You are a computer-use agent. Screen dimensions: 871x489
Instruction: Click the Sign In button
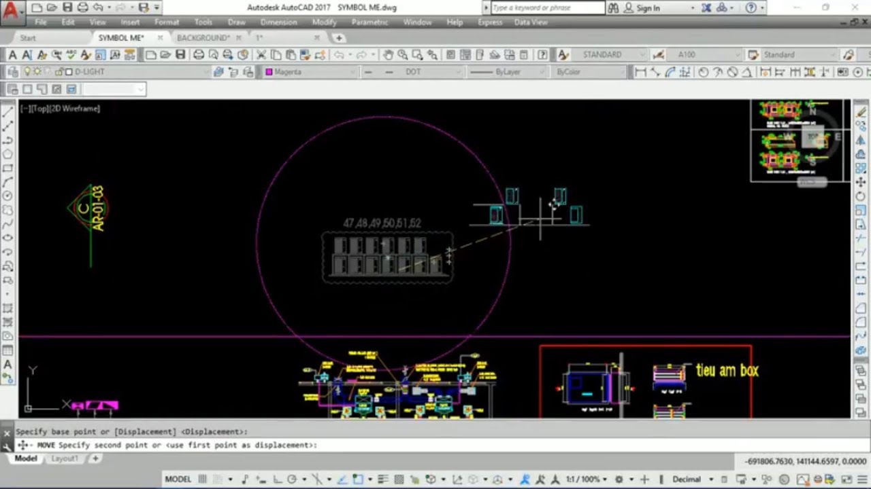(x=648, y=8)
